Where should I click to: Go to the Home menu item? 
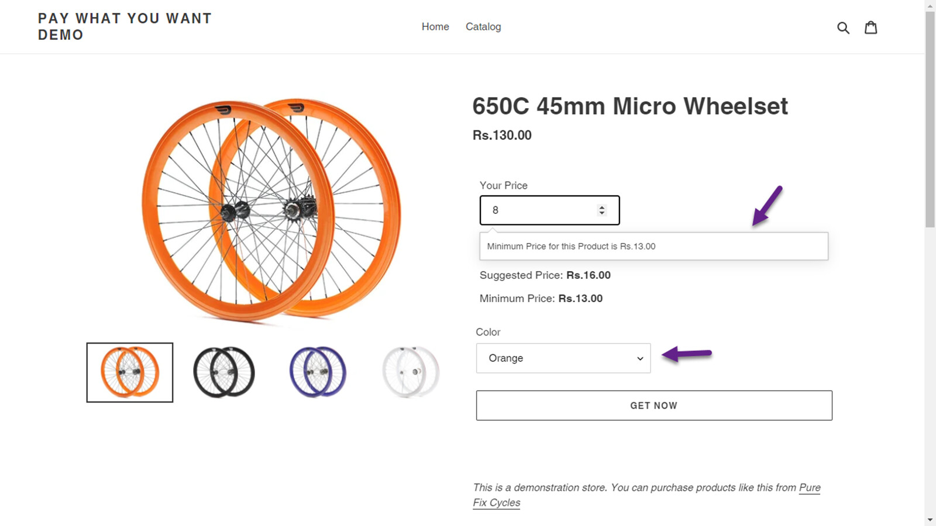point(435,27)
